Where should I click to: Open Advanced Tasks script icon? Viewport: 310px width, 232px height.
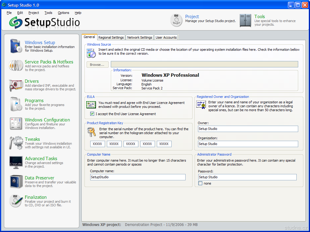pos(16,162)
